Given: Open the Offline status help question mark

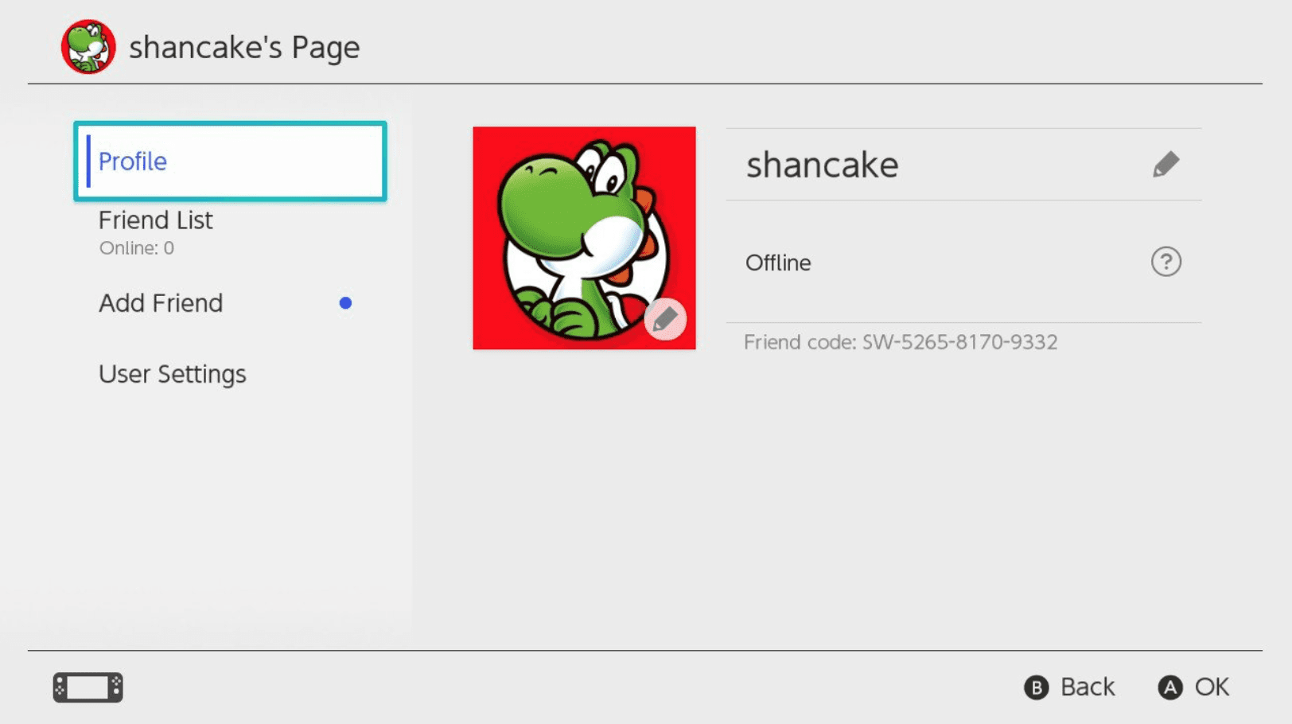Looking at the screenshot, I should point(1166,262).
